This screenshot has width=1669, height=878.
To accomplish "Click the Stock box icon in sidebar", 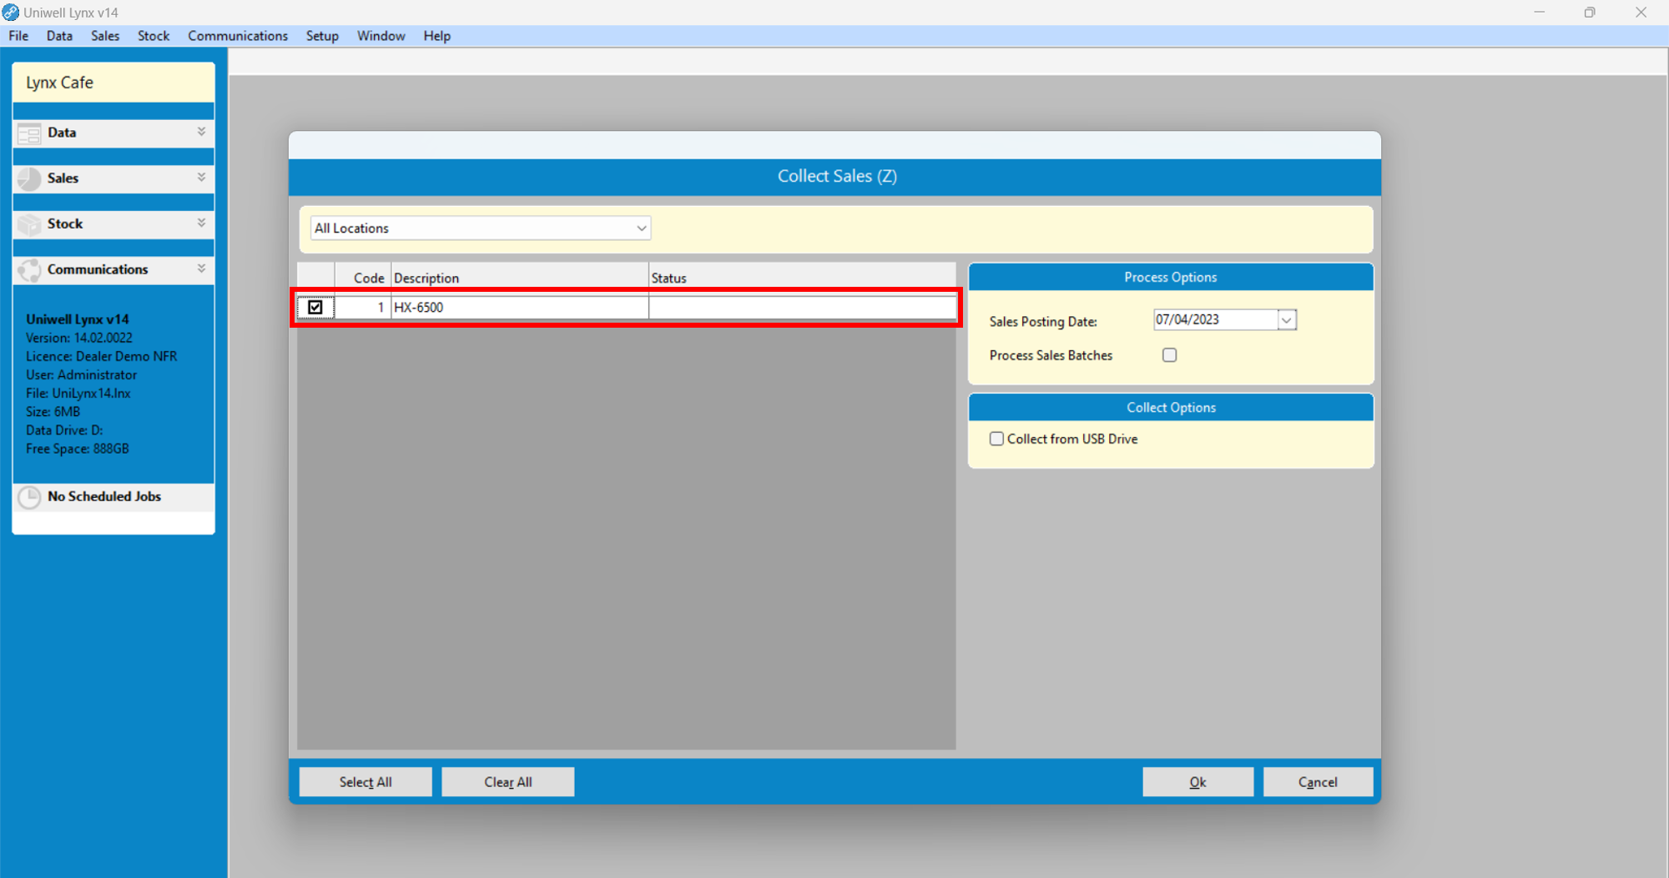I will (29, 224).
